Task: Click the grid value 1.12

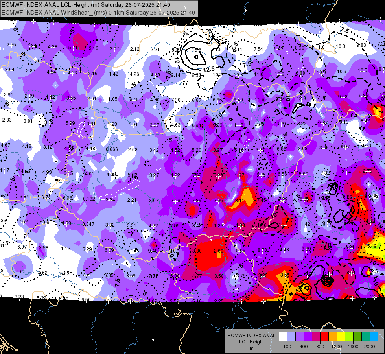Action: [x=66, y=249]
